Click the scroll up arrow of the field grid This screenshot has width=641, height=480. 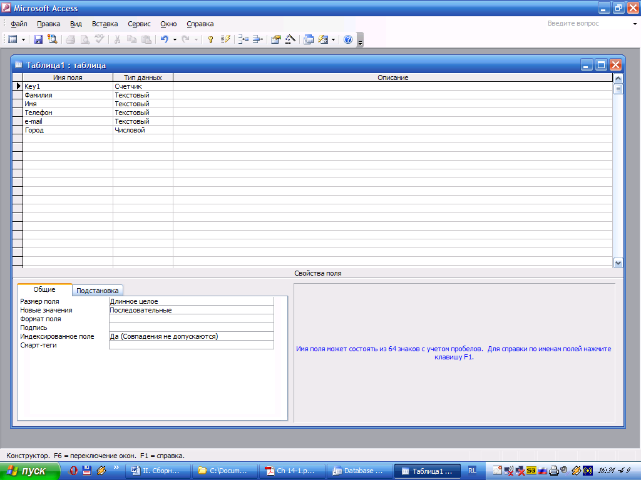[x=618, y=78]
